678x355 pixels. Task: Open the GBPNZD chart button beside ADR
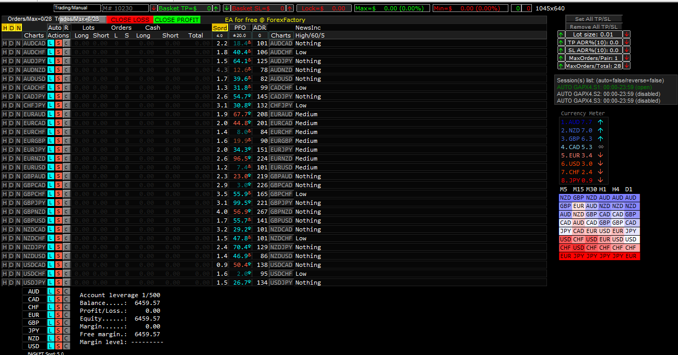281,212
